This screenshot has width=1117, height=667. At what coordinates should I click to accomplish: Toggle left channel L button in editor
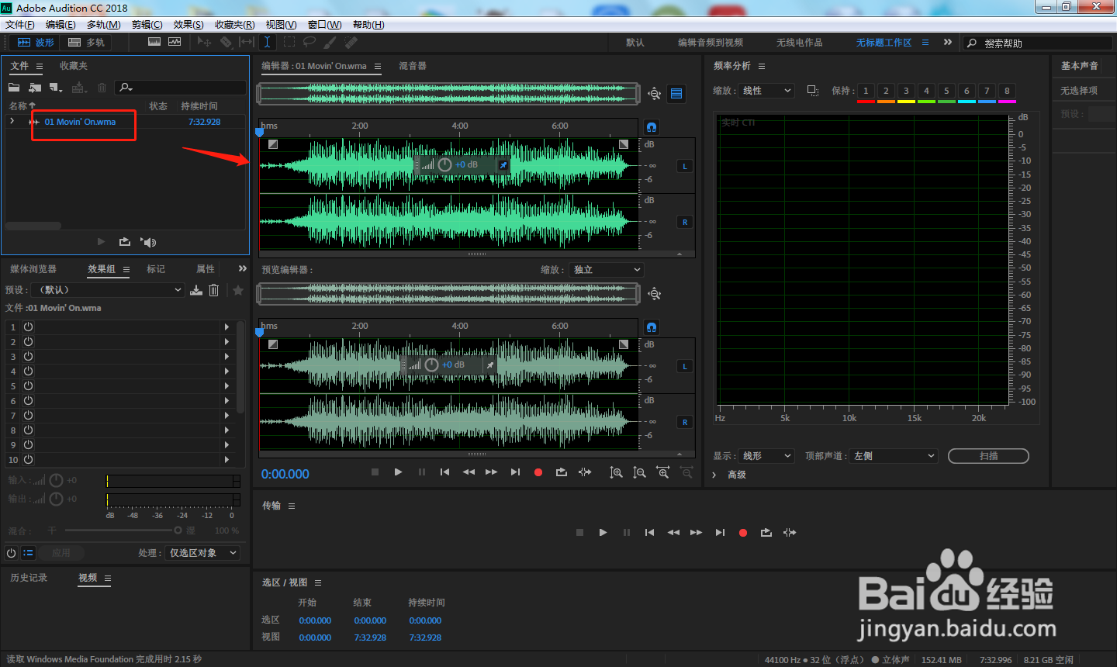685,166
